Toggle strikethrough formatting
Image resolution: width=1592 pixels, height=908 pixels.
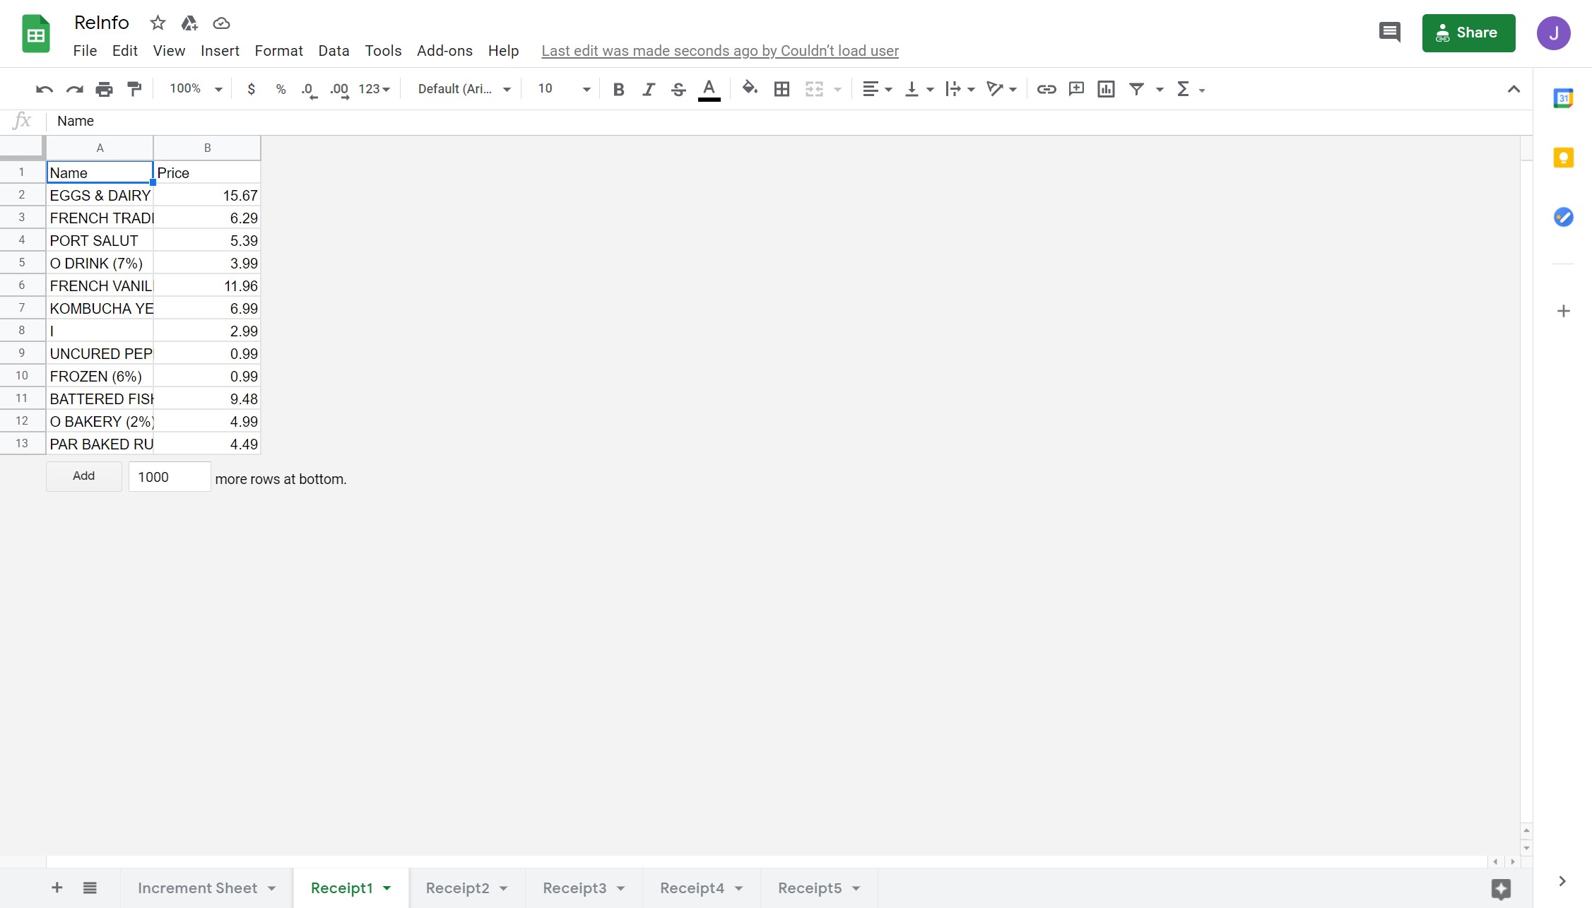[x=678, y=89]
